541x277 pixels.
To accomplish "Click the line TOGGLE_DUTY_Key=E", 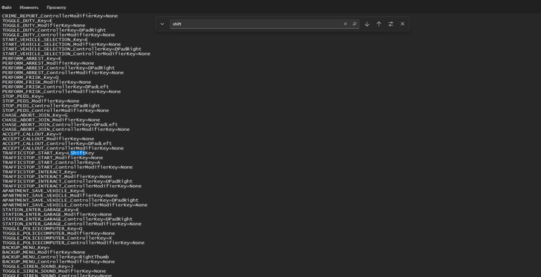I will point(27,21).
